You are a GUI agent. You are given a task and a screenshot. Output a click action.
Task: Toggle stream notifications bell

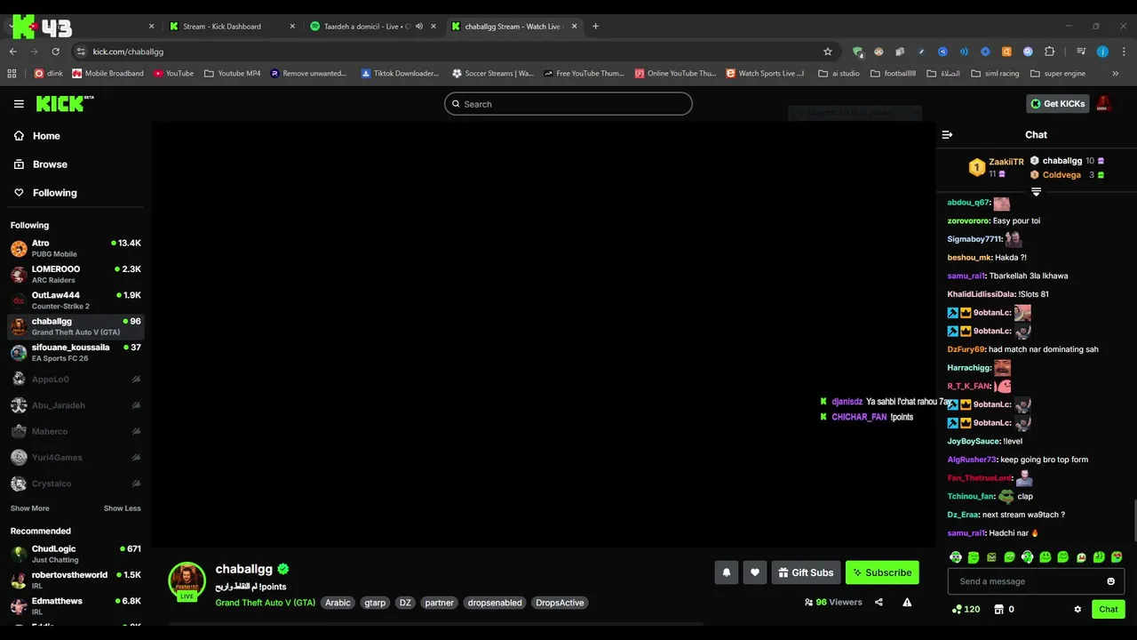coord(726,572)
